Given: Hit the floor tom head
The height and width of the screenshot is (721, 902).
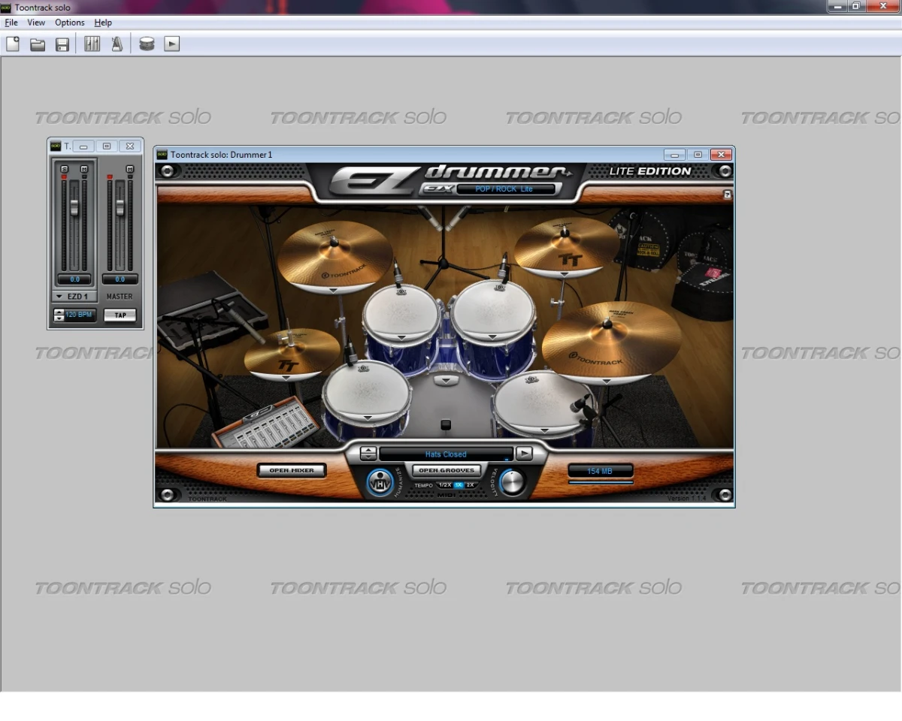Looking at the screenshot, I should click(x=543, y=403).
